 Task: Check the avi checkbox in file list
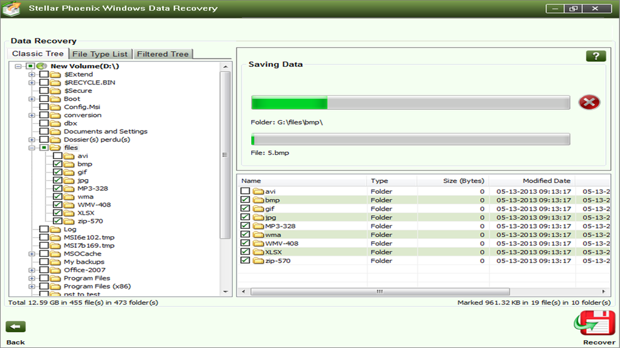pyautogui.click(x=245, y=191)
